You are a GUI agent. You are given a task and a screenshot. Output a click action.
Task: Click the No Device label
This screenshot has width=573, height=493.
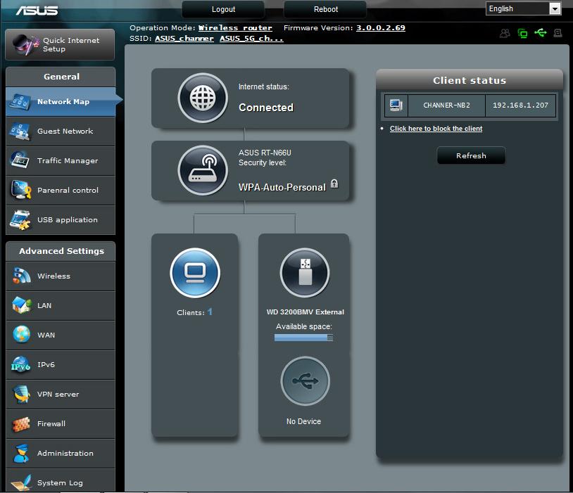click(x=303, y=421)
